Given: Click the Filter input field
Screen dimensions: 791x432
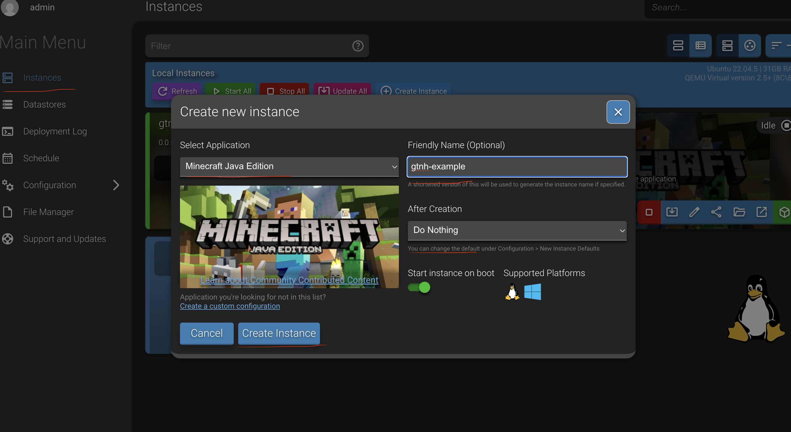Looking at the screenshot, I should point(257,46).
